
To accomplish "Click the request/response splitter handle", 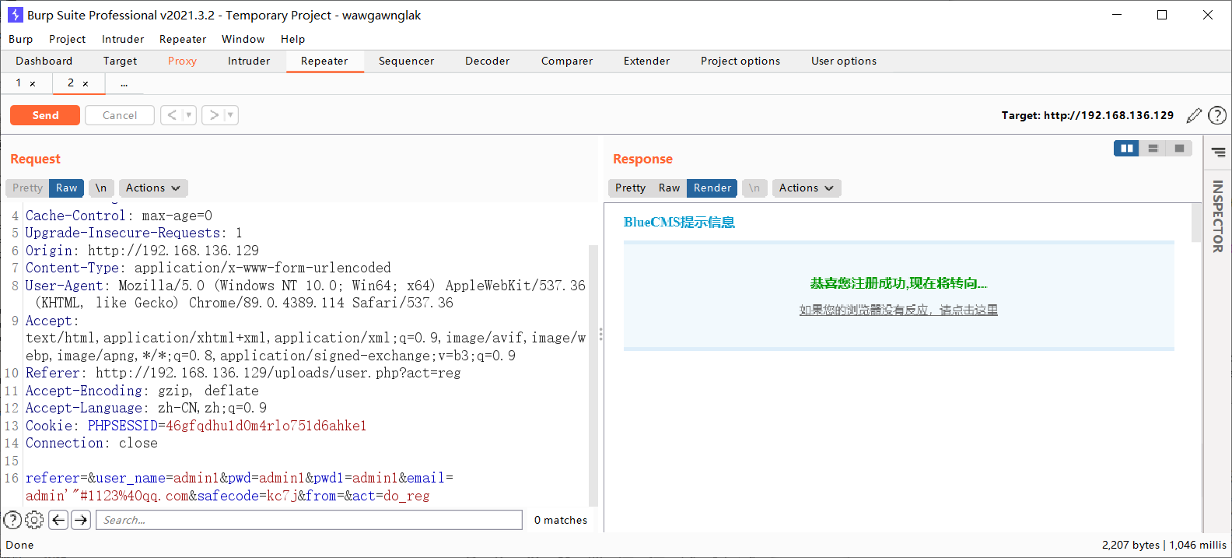I will pyautogui.click(x=600, y=334).
